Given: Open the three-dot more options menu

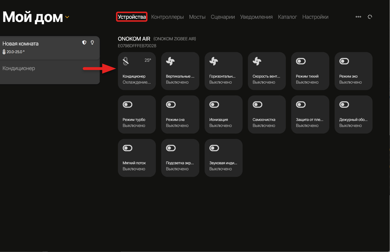Looking at the screenshot, I should [358, 17].
